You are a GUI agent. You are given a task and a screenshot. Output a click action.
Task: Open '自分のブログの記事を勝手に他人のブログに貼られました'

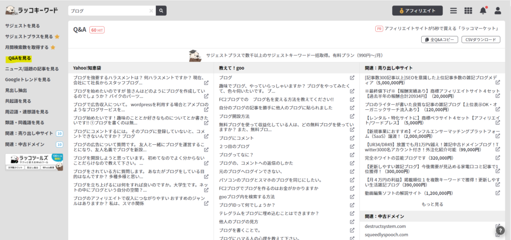pyautogui.click(x=275, y=108)
